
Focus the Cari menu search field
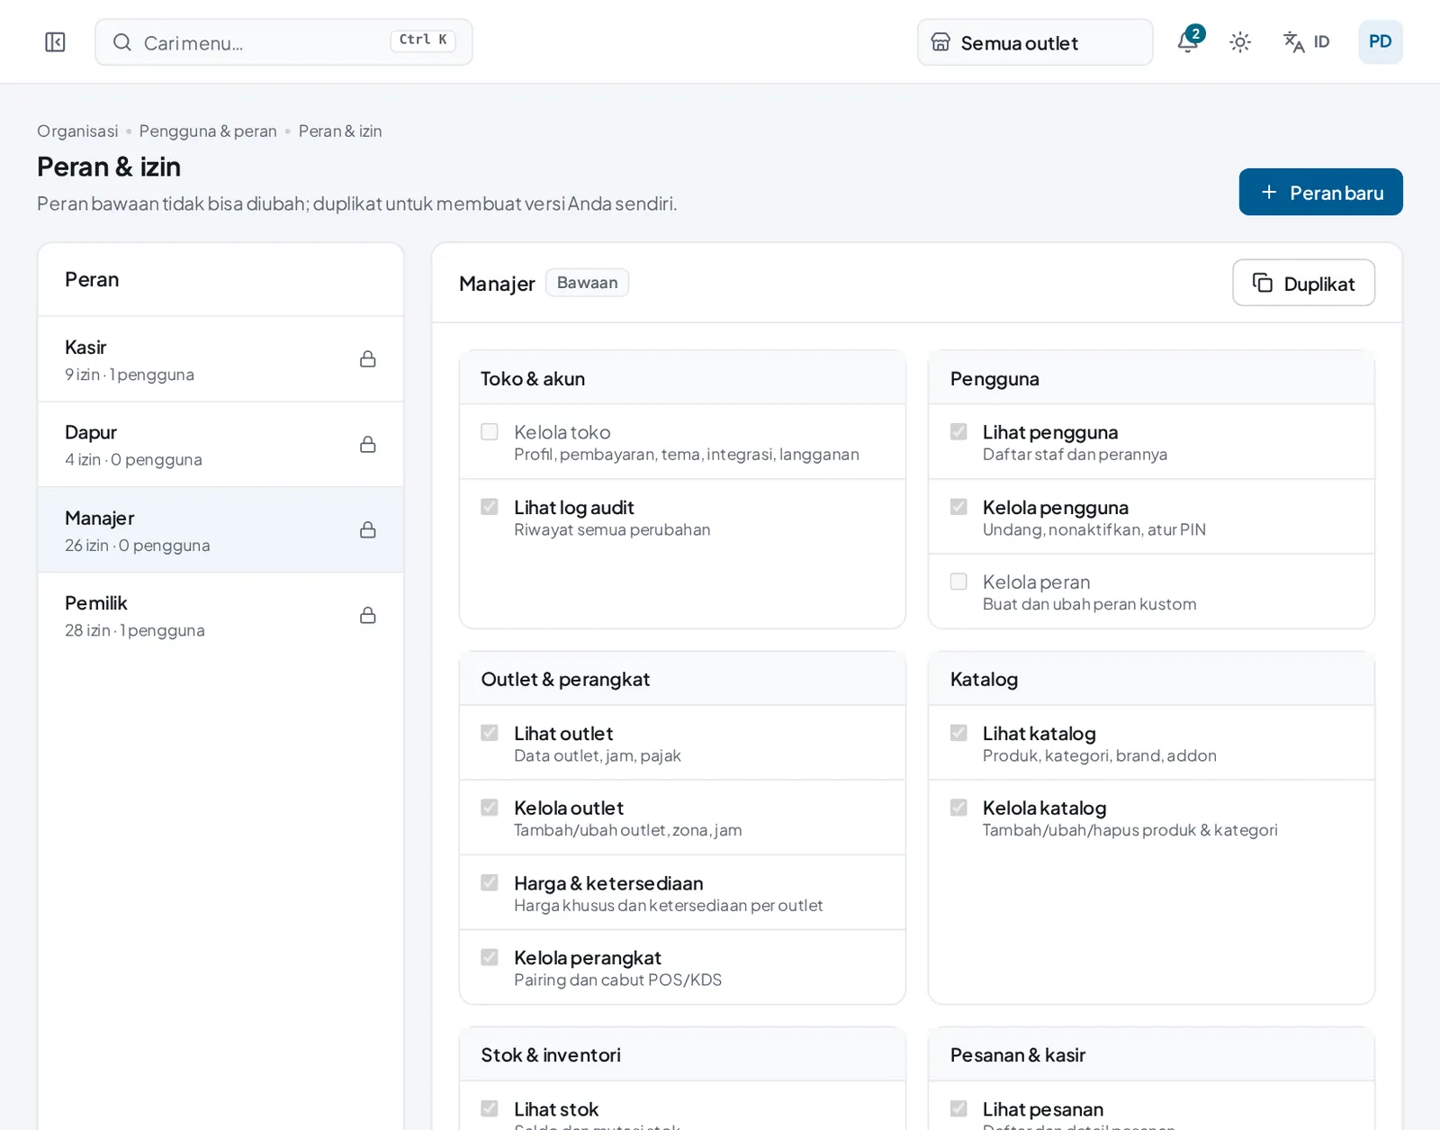click(283, 42)
